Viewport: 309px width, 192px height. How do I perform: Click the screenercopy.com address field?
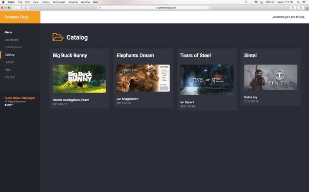(x=154, y=8)
